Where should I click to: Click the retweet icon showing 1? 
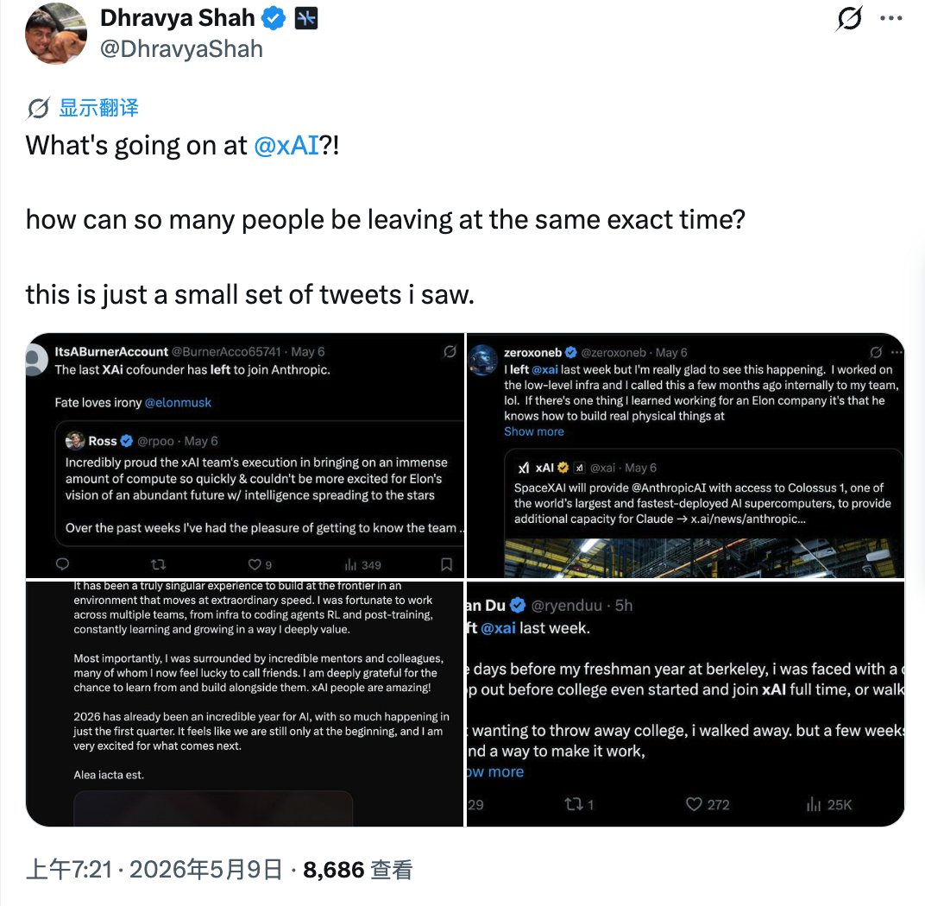pos(574,804)
